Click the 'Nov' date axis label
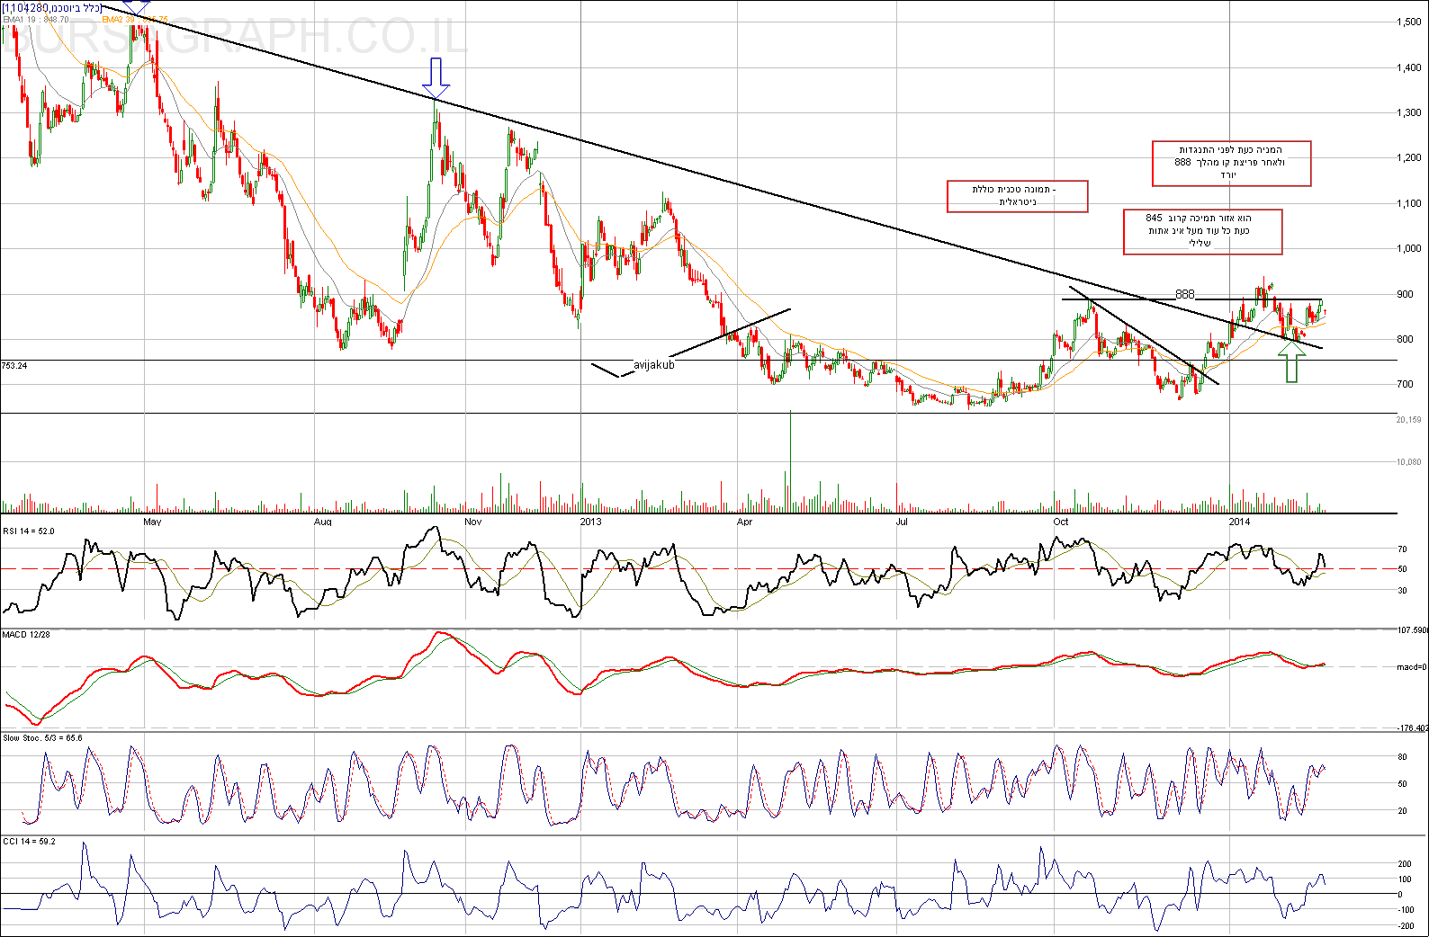Viewport: 1429px width, 937px height. [473, 522]
